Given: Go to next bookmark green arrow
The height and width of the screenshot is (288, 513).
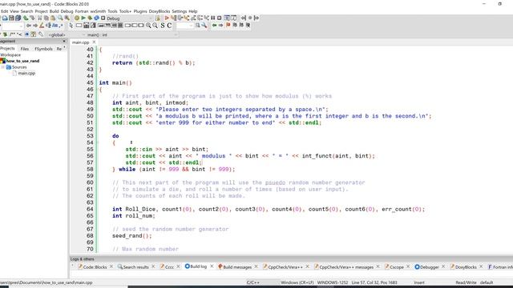Looking at the screenshot, I should tap(221, 25).
